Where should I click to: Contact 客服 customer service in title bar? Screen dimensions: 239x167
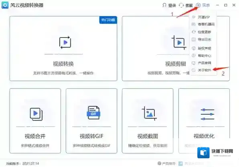click(186, 5)
